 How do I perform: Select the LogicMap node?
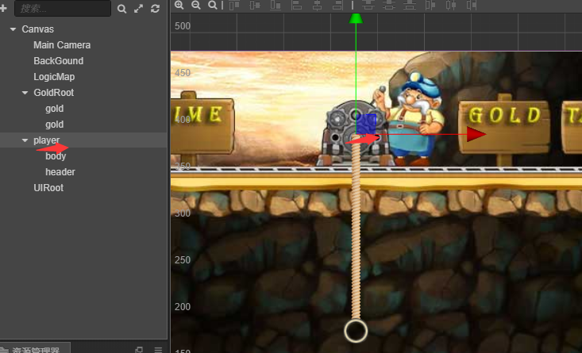pyautogui.click(x=54, y=77)
